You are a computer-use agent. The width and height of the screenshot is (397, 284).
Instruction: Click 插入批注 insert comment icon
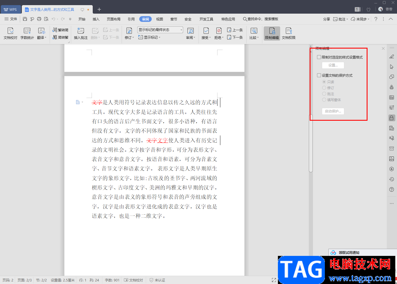81,33
